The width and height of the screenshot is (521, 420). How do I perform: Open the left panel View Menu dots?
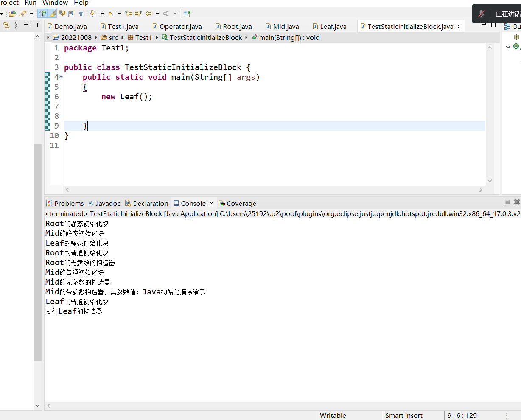(16, 25)
